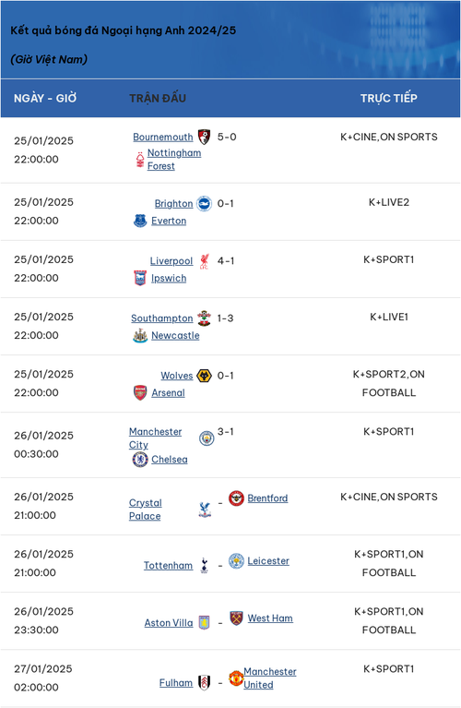The image size is (461, 708).
Task: Open the West Ham team link
Action: (x=270, y=618)
